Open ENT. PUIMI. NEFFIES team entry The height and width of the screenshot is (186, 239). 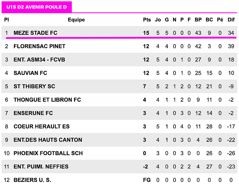(x=41, y=167)
